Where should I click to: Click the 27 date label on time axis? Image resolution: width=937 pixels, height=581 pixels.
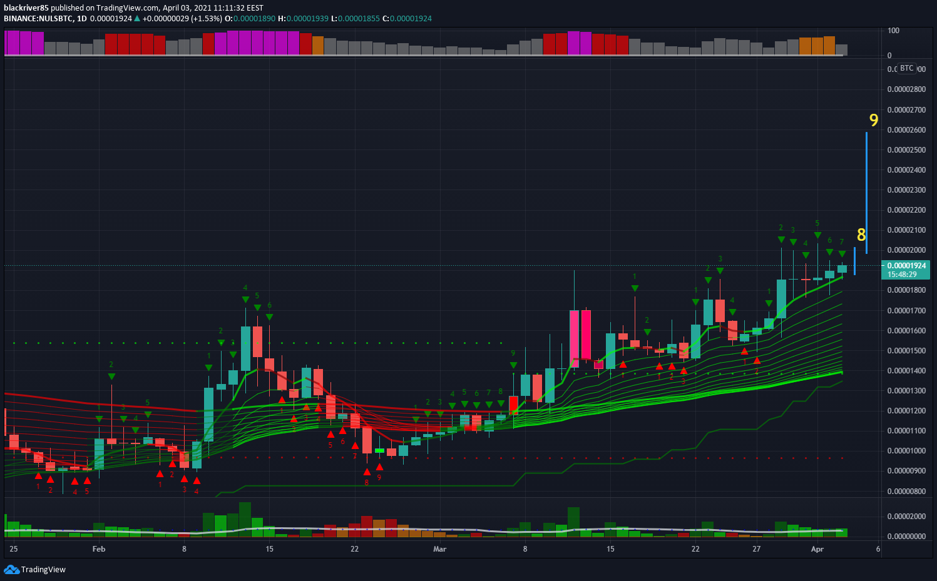pyautogui.click(x=757, y=549)
